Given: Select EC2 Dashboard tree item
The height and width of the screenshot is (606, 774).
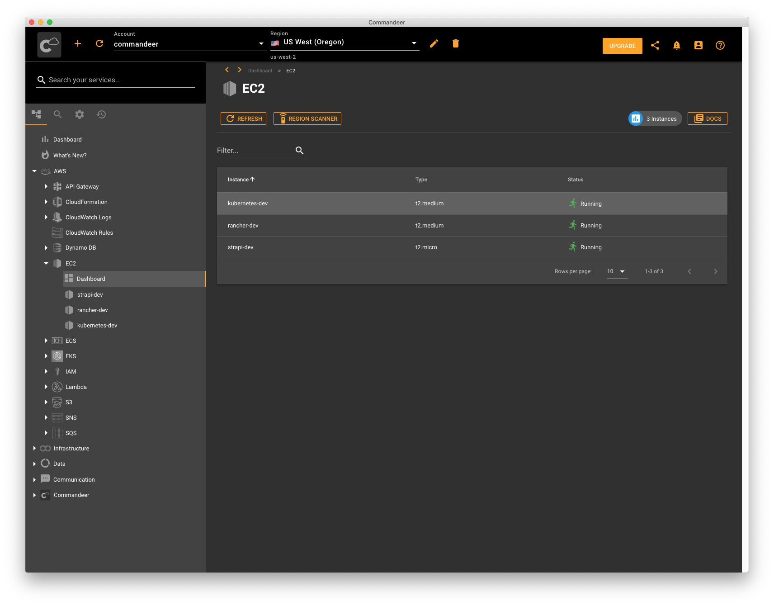Looking at the screenshot, I should 134,279.
